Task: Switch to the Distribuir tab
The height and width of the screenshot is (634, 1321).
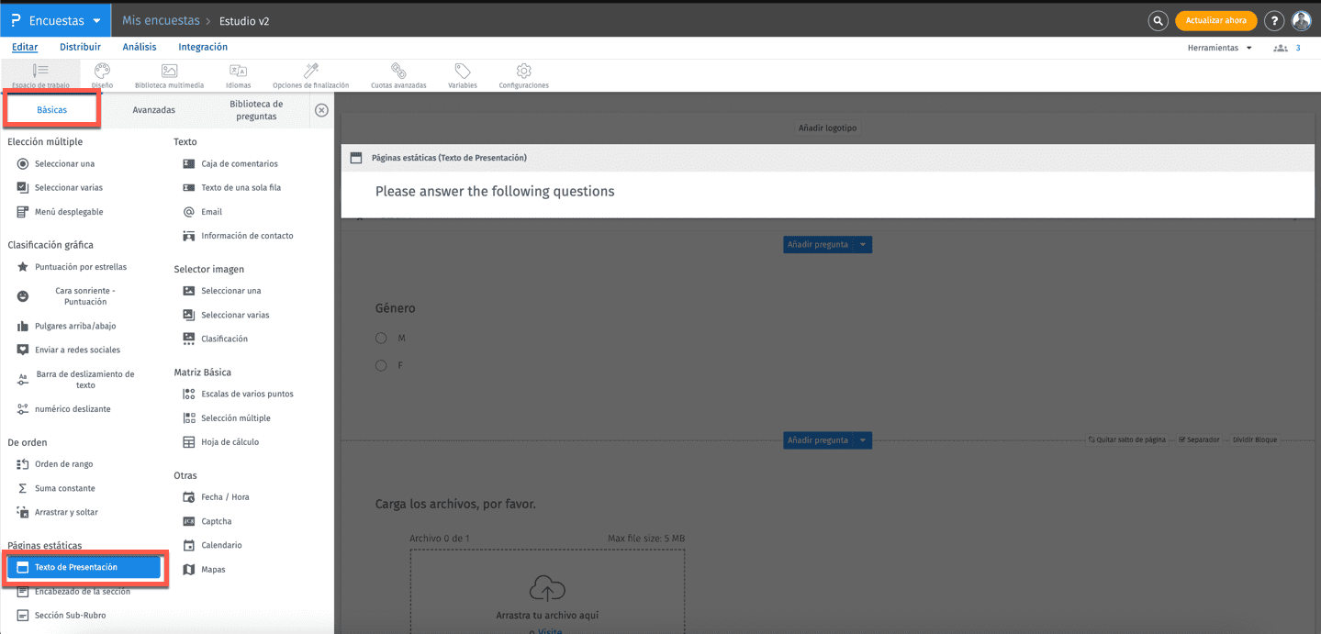Action: (80, 47)
